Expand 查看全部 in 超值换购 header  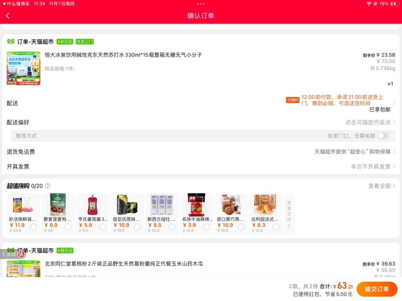pos(382,186)
